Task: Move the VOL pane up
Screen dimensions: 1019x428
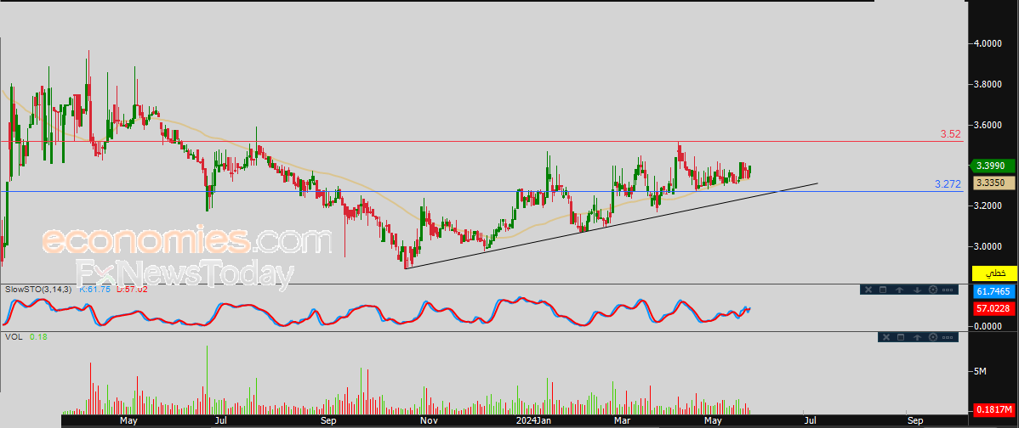Action: (x=917, y=337)
